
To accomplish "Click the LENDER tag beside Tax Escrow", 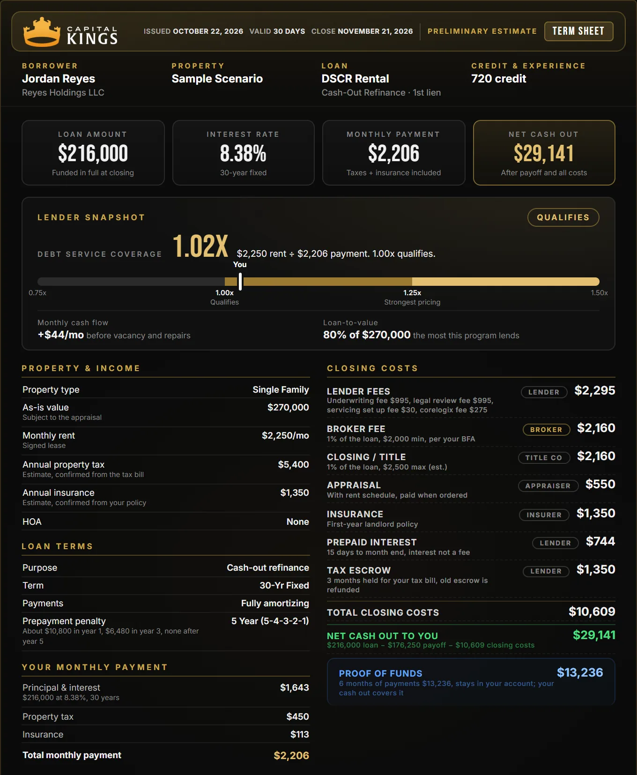I will tap(546, 571).
